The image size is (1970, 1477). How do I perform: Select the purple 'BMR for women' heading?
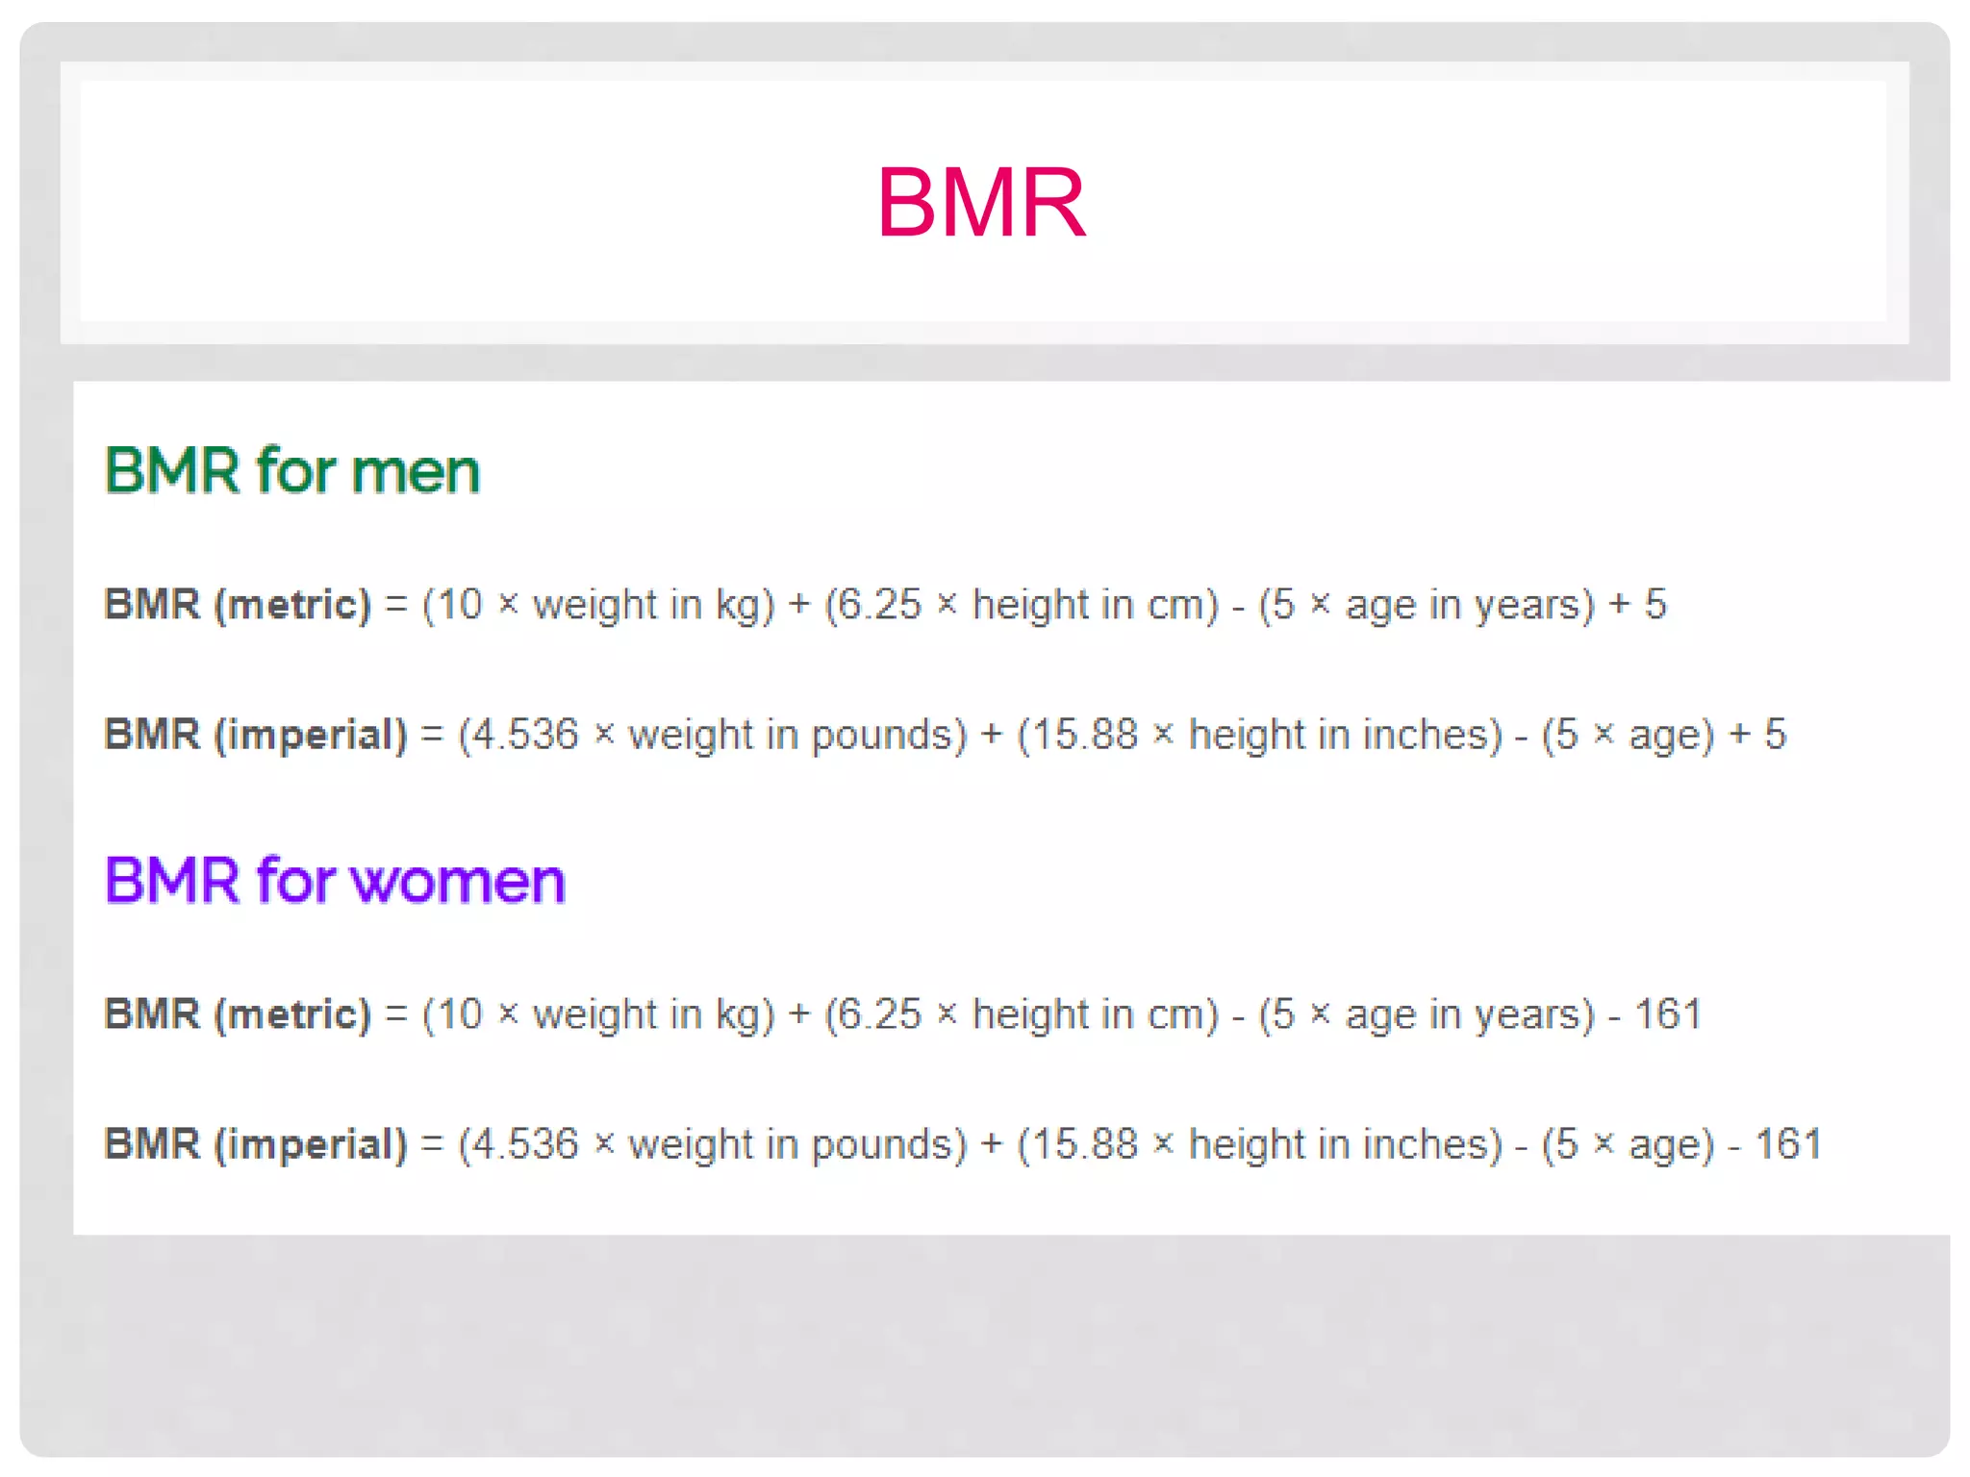335,880
